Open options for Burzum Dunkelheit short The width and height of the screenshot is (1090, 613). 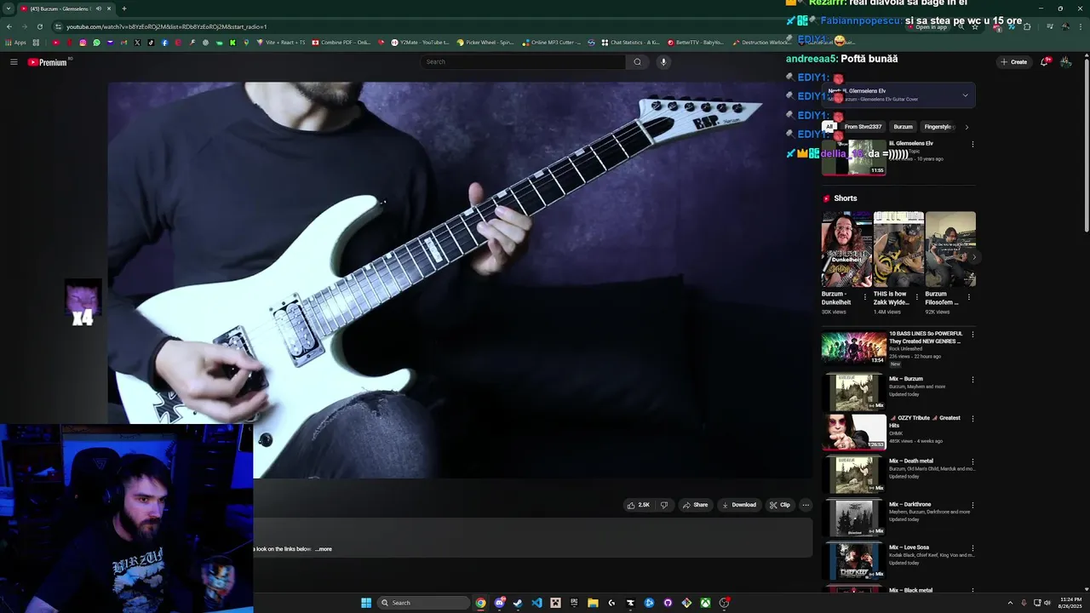click(x=865, y=297)
